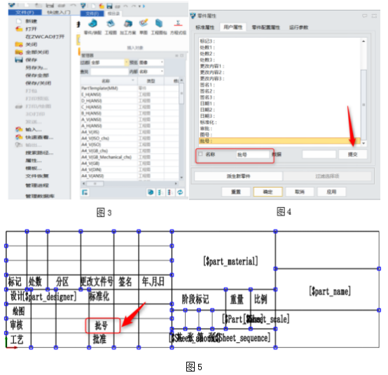The image size is (388, 375).
Task: Click the 重置 (Reset) button
Action: pyautogui.click(x=236, y=192)
